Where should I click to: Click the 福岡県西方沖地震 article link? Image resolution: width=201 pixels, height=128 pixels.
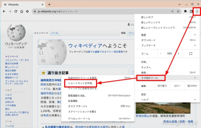(x=51, y=80)
